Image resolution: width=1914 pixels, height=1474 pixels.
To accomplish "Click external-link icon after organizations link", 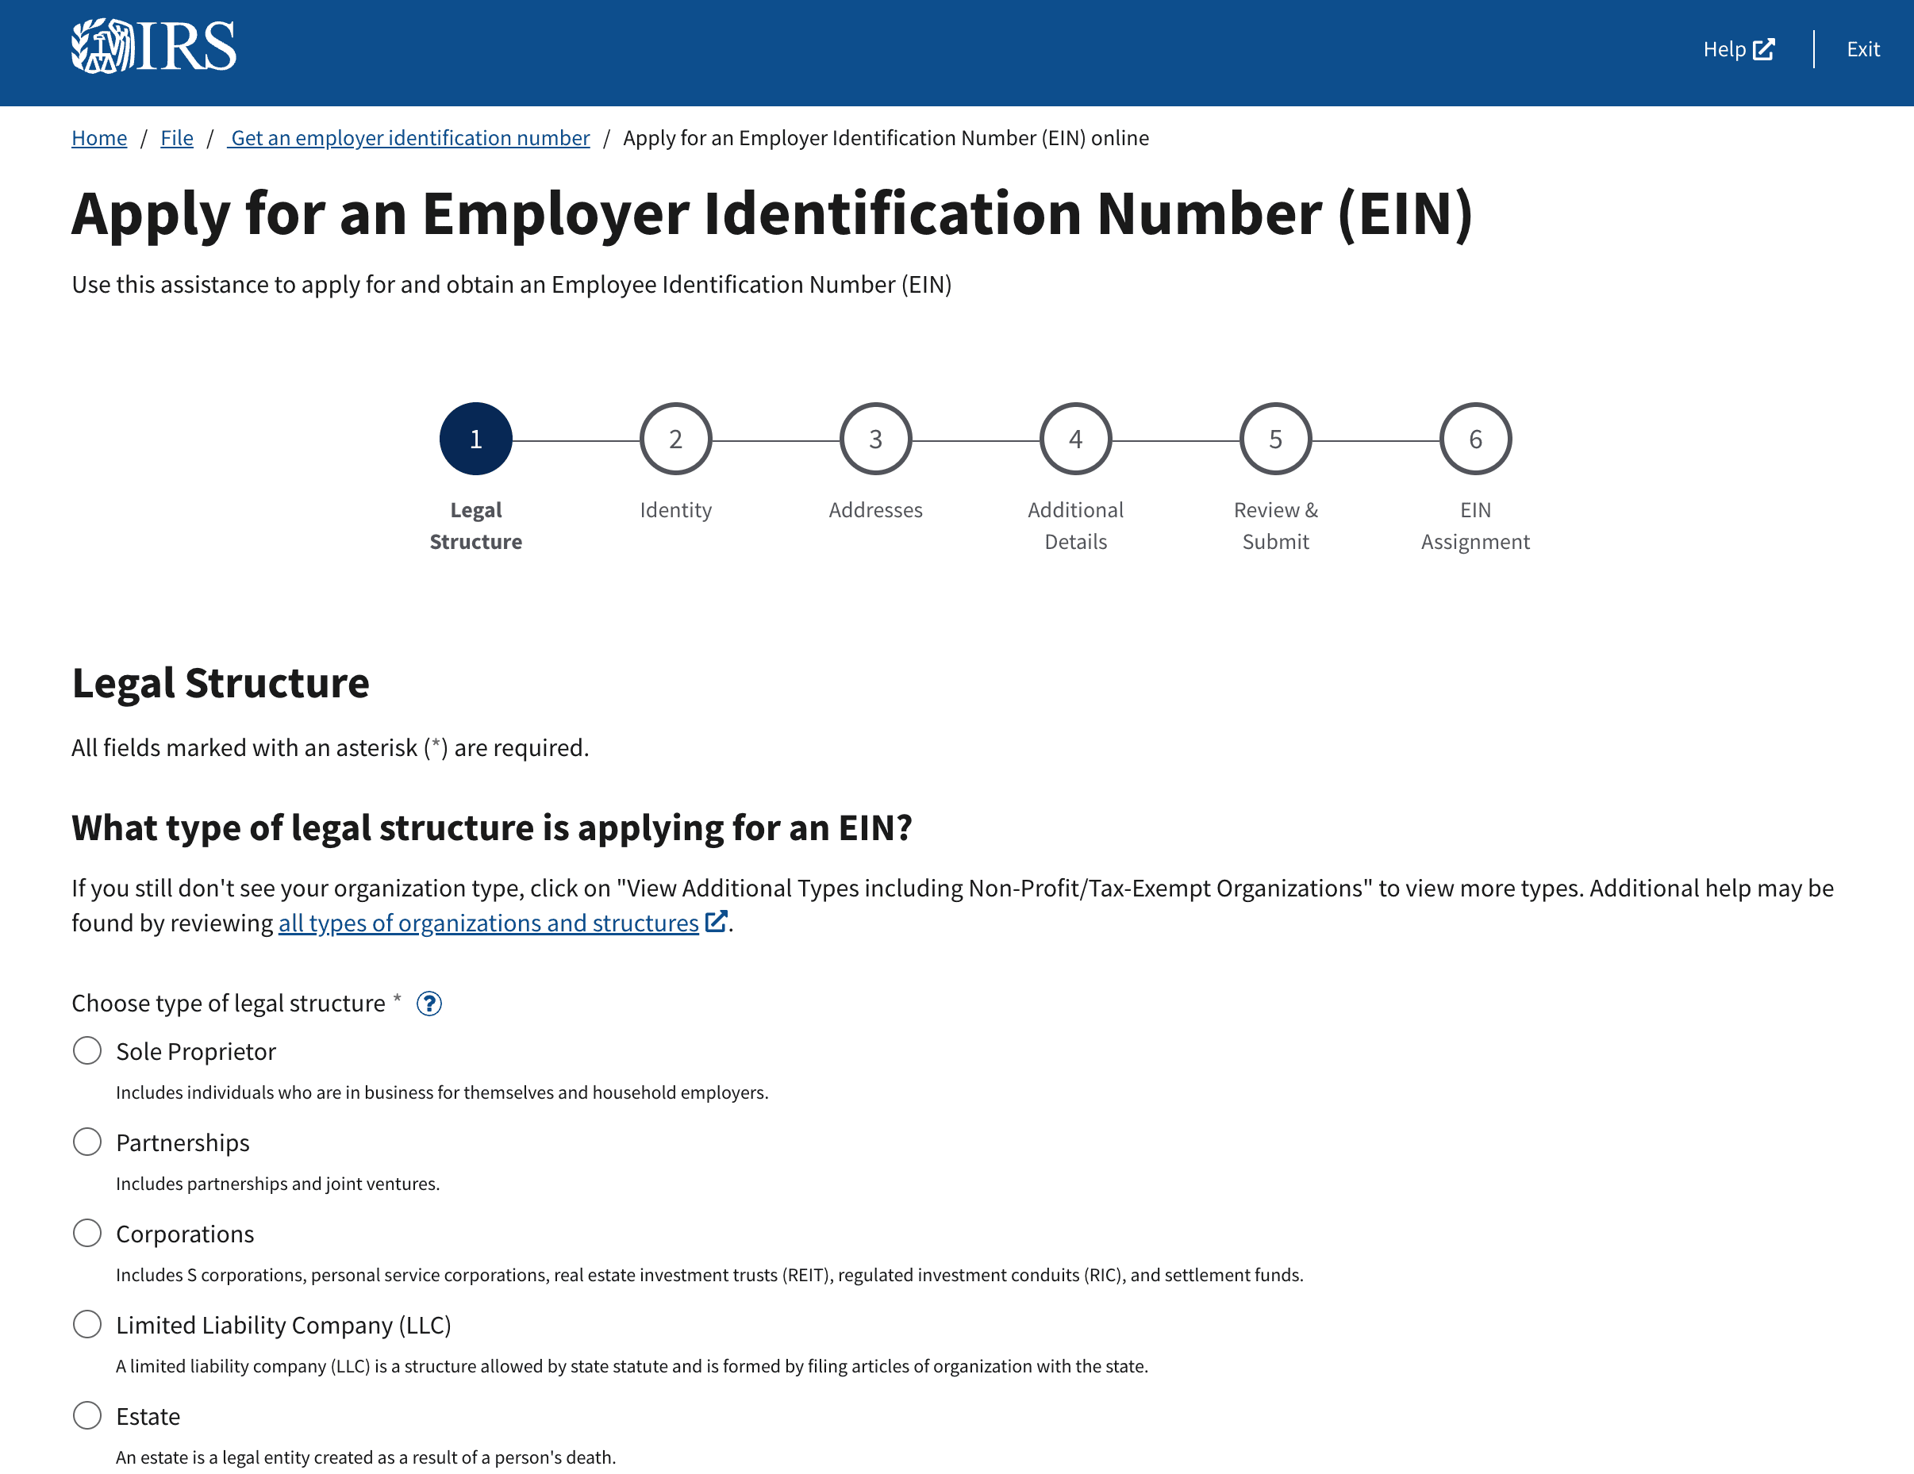I will (x=716, y=921).
